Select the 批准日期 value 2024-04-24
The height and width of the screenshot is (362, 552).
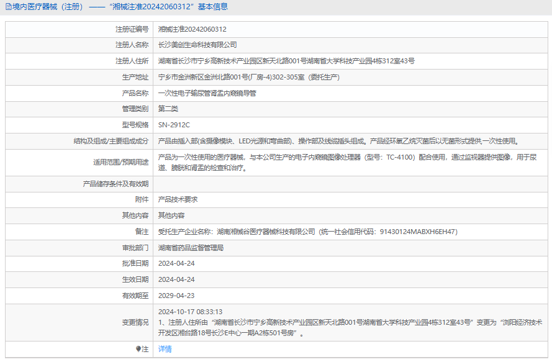click(x=176, y=263)
